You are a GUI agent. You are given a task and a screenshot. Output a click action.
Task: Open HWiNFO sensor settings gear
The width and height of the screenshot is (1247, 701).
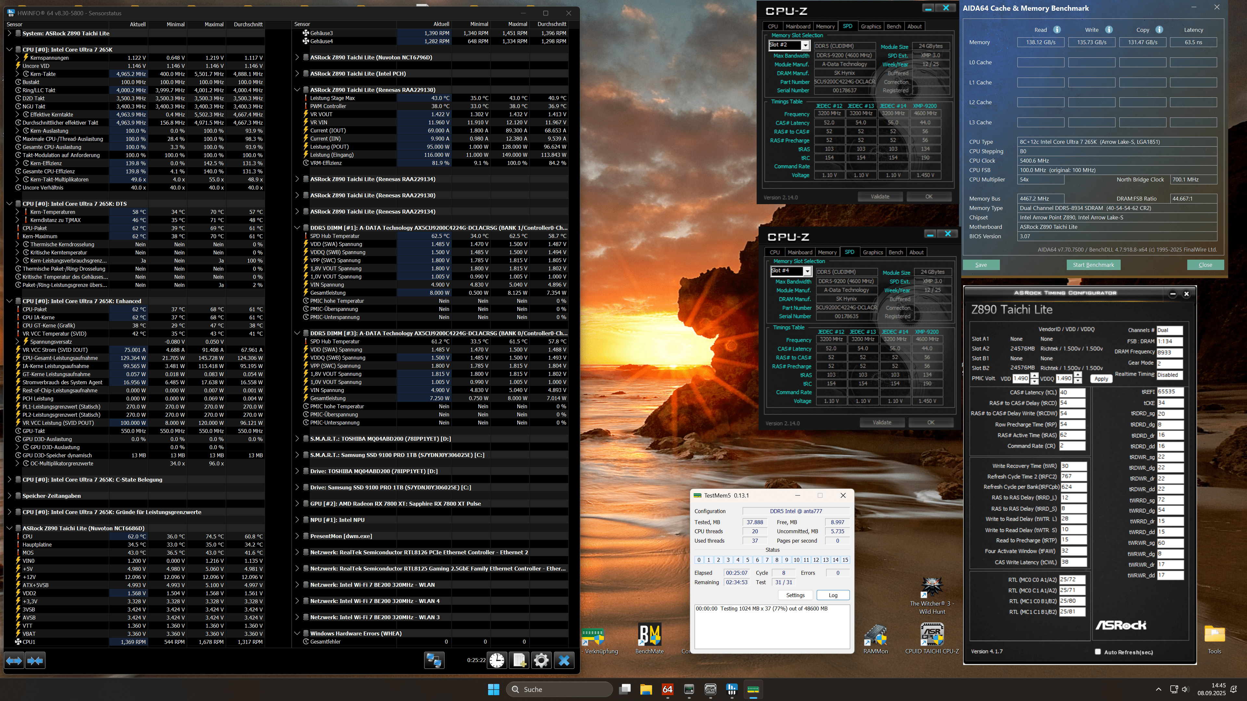coord(541,660)
